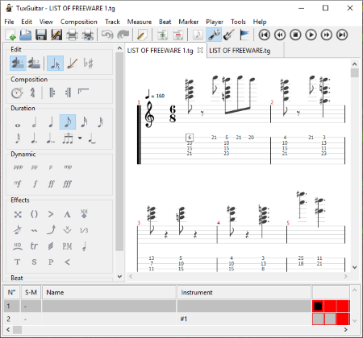Redo the last action
363x338 pixels.
point(123,35)
